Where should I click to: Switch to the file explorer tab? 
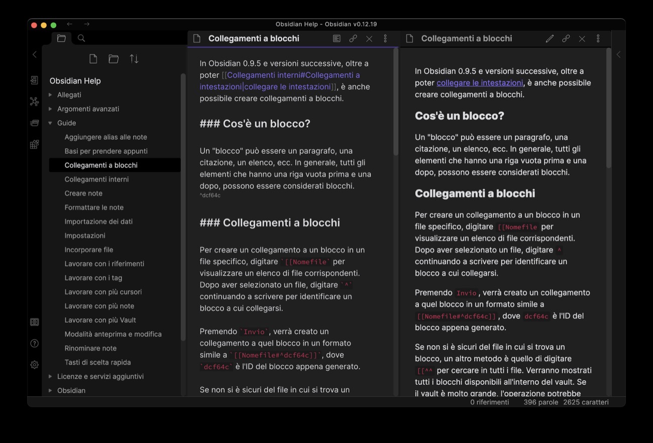(61, 38)
